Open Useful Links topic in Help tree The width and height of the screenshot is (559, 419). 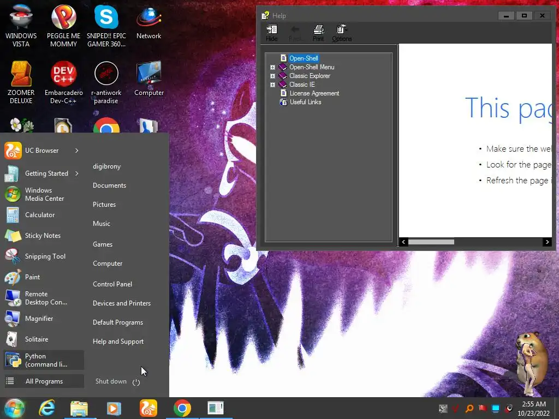[305, 102]
